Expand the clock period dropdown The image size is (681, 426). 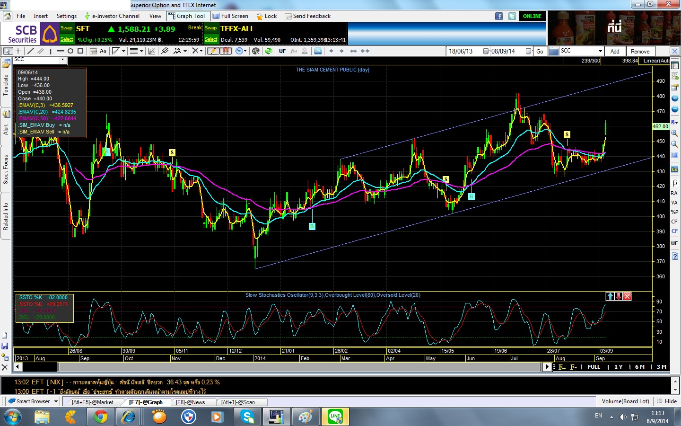[x=245, y=51]
